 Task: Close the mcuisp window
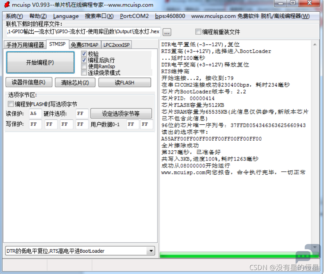click(309, 3)
